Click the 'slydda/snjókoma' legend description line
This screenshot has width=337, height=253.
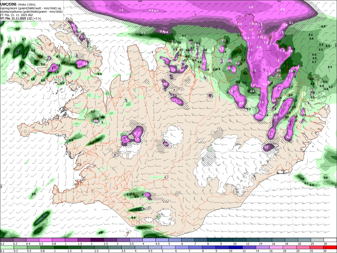pyautogui.click(x=31, y=12)
